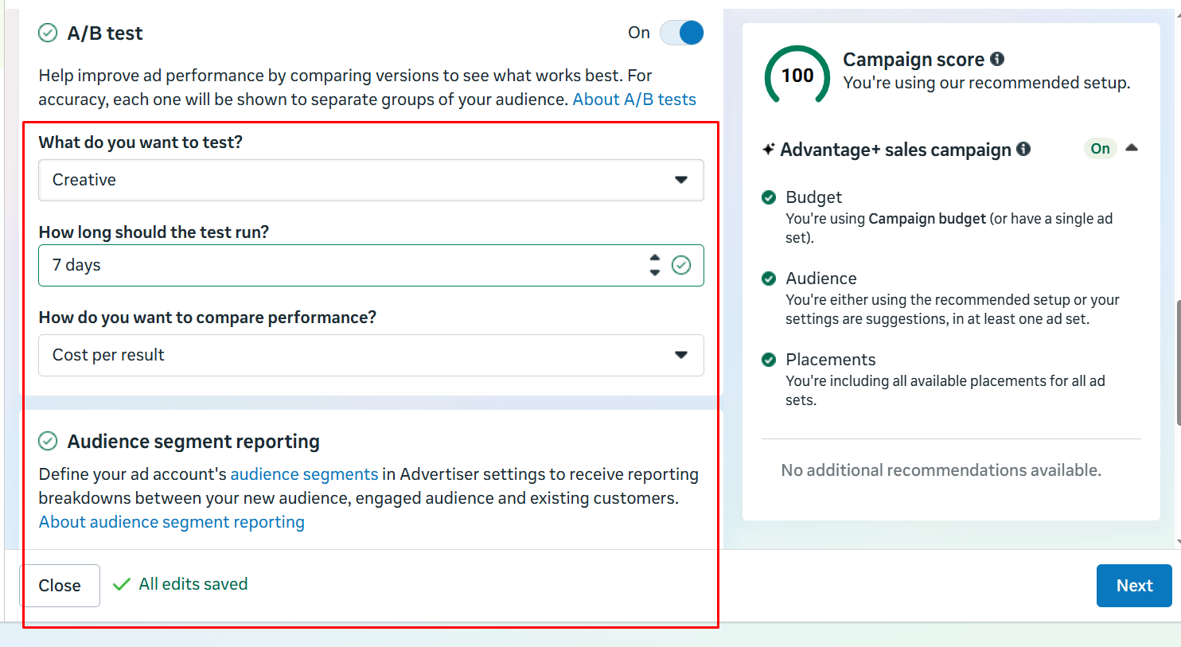Click the Budget green check icon
Screen dimensions: 1181x647
click(769, 197)
